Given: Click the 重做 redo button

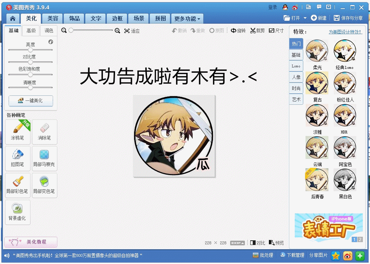Looking at the screenshot, I should (198, 30).
